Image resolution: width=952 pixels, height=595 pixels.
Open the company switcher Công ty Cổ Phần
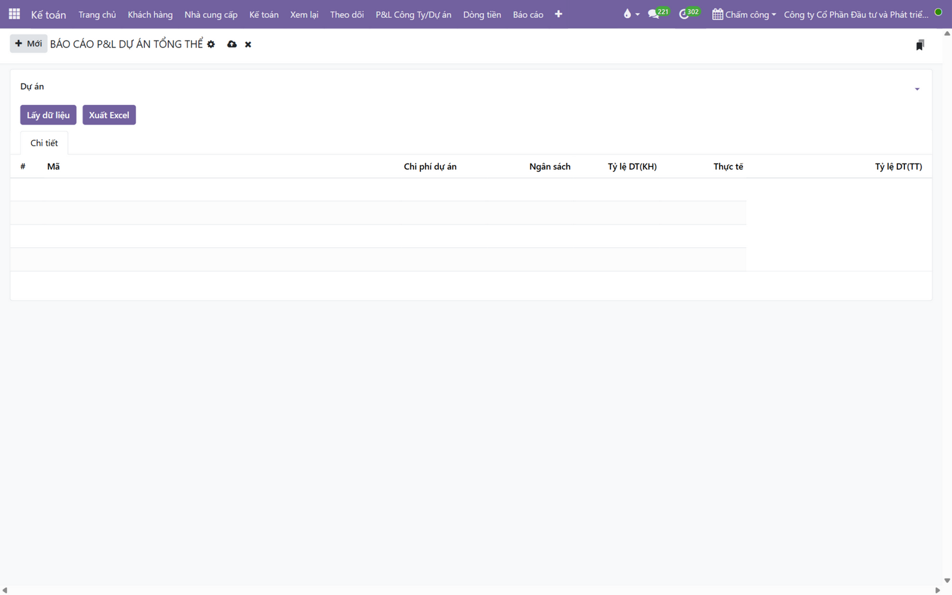(856, 14)
